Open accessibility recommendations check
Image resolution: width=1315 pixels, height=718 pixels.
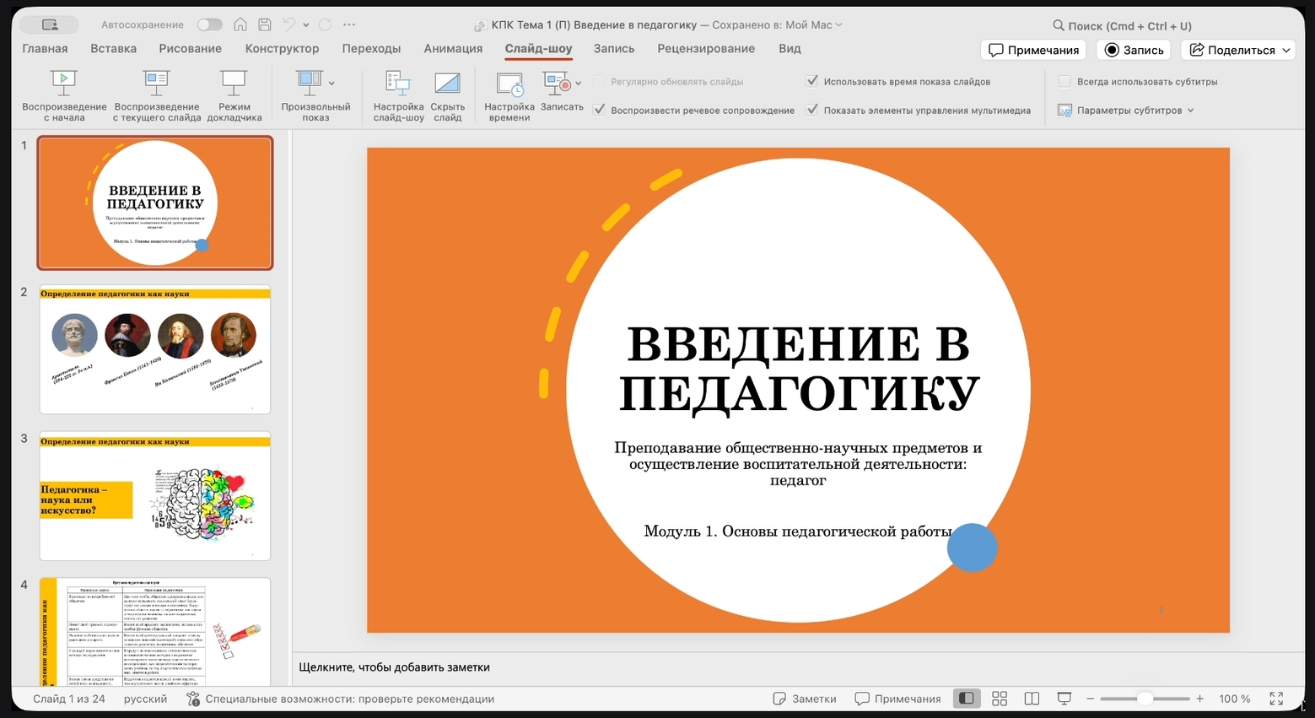[x=340, y=699]
